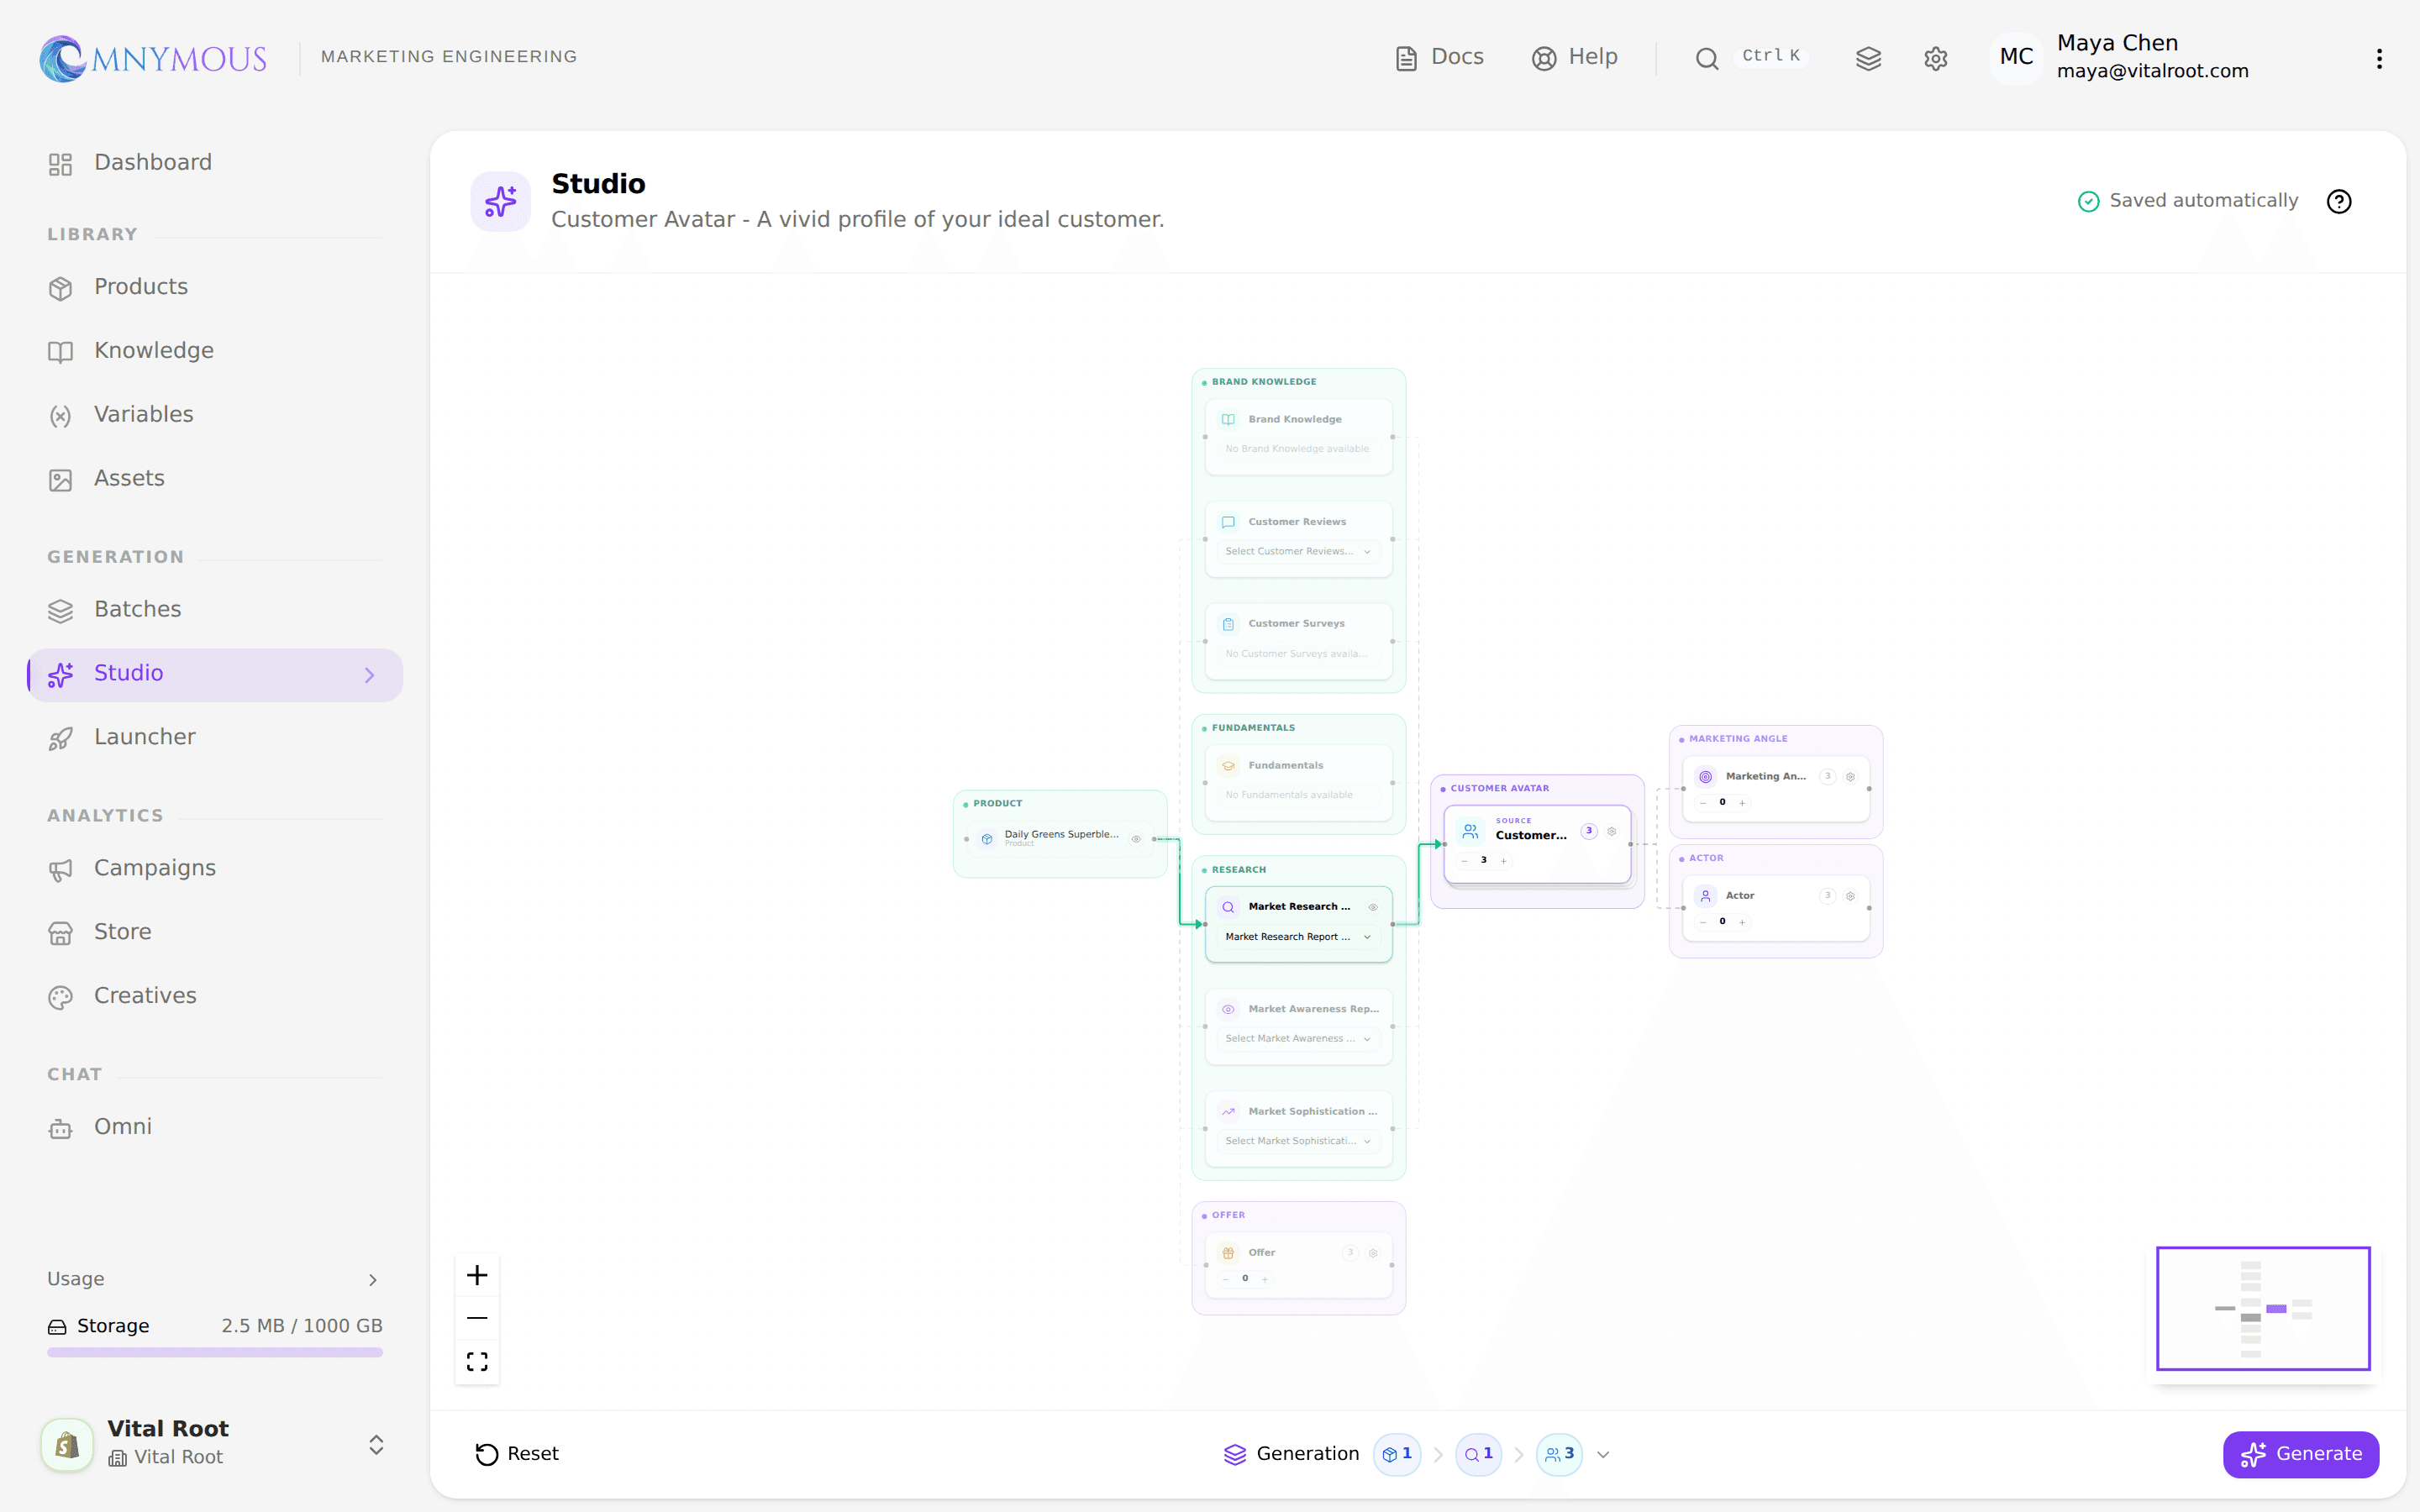
Task: Expand the Vital Root workspace switcher
Action: [x=376, y=1445]
